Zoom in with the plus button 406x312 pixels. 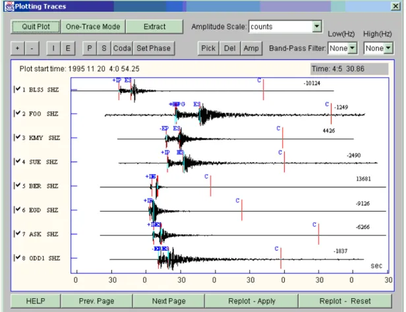[x=18, y=48]
